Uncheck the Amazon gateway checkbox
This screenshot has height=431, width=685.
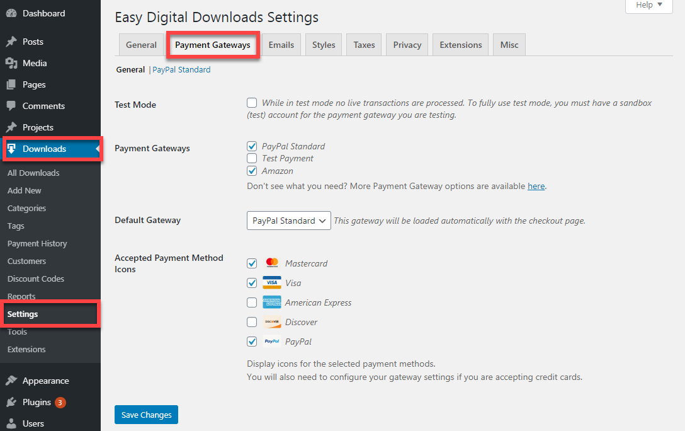tap(252, 171)
